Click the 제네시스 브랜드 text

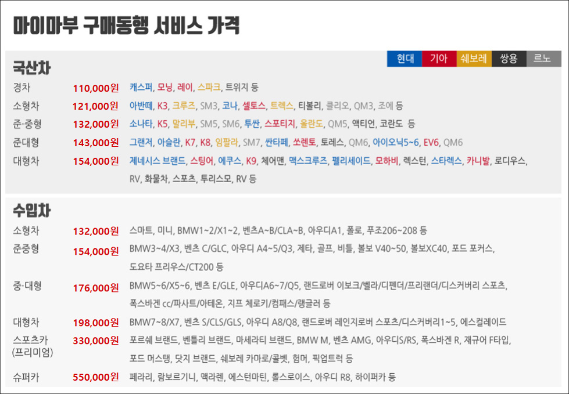point(158,161)
